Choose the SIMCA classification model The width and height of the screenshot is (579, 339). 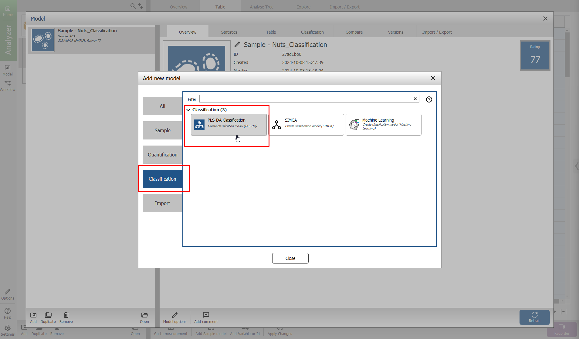306,124
